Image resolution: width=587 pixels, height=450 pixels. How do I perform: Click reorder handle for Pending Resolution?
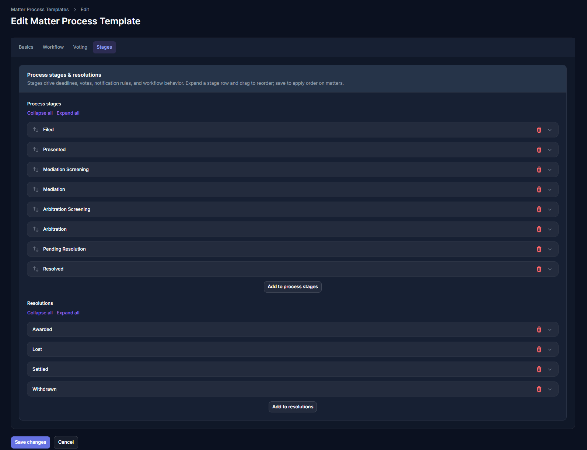36,249
